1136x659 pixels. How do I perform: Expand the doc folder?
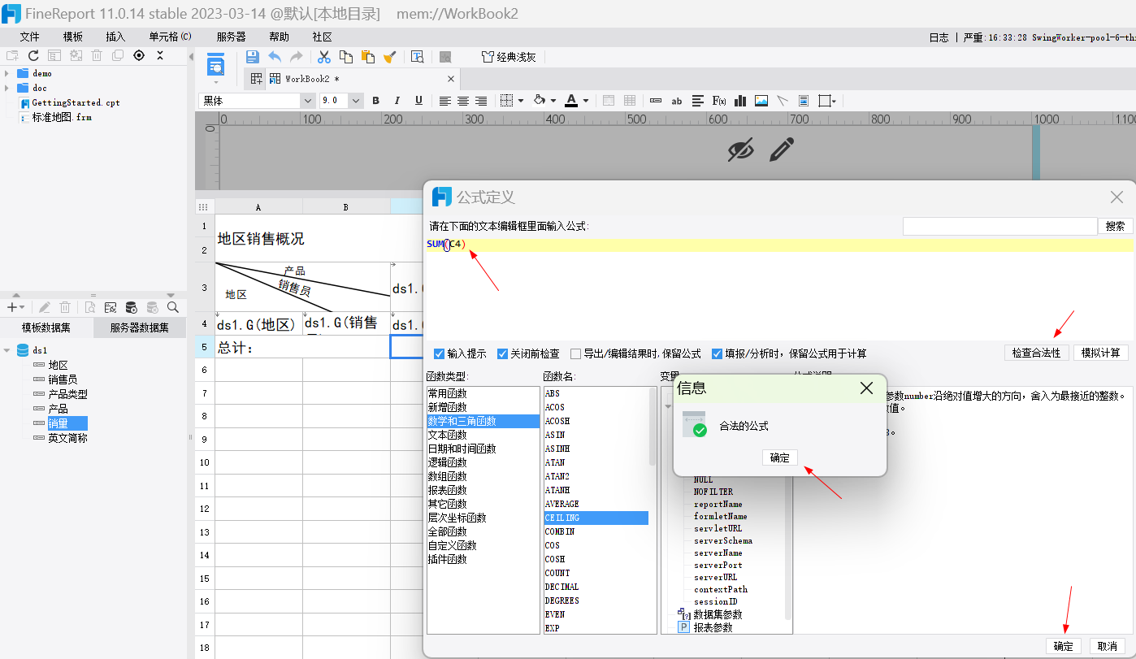click(7, 88)
